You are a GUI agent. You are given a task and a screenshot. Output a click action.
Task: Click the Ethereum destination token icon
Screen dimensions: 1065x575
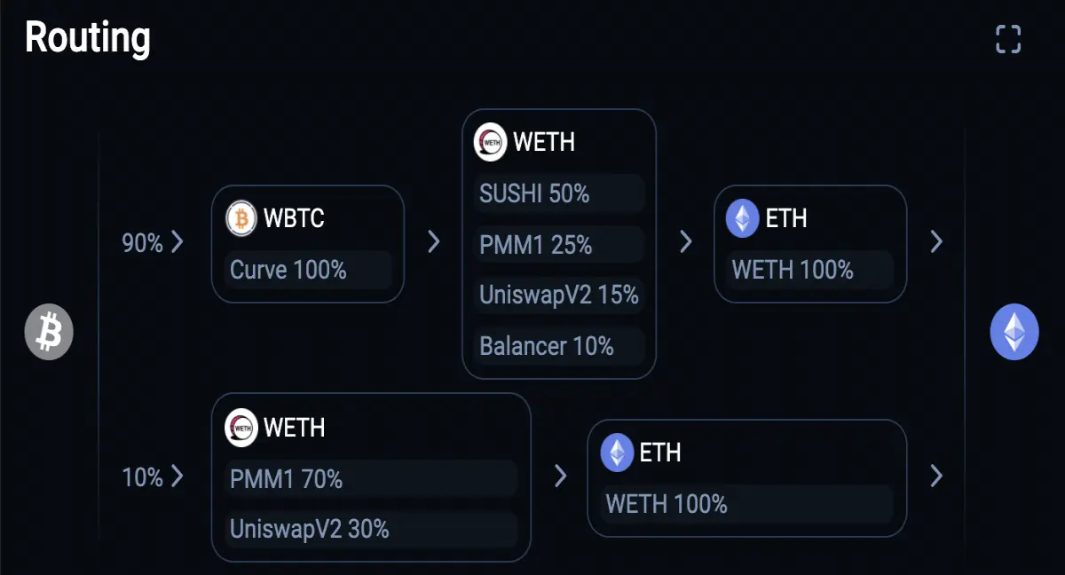coord(1014,332)
